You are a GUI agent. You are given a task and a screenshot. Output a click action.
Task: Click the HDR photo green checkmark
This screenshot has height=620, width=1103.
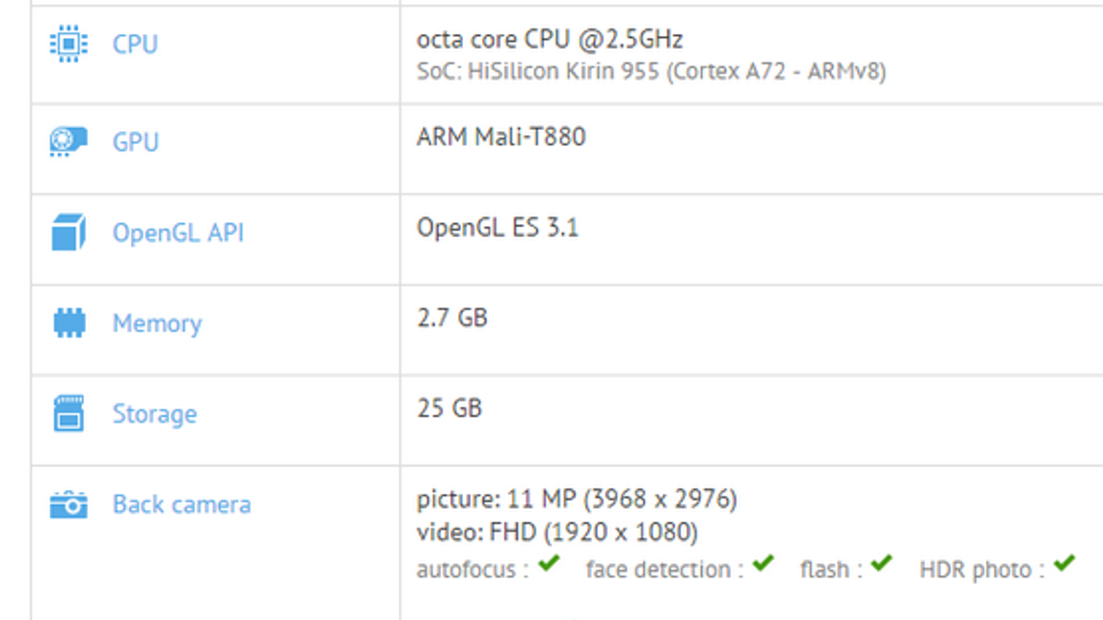(1064, 564)
